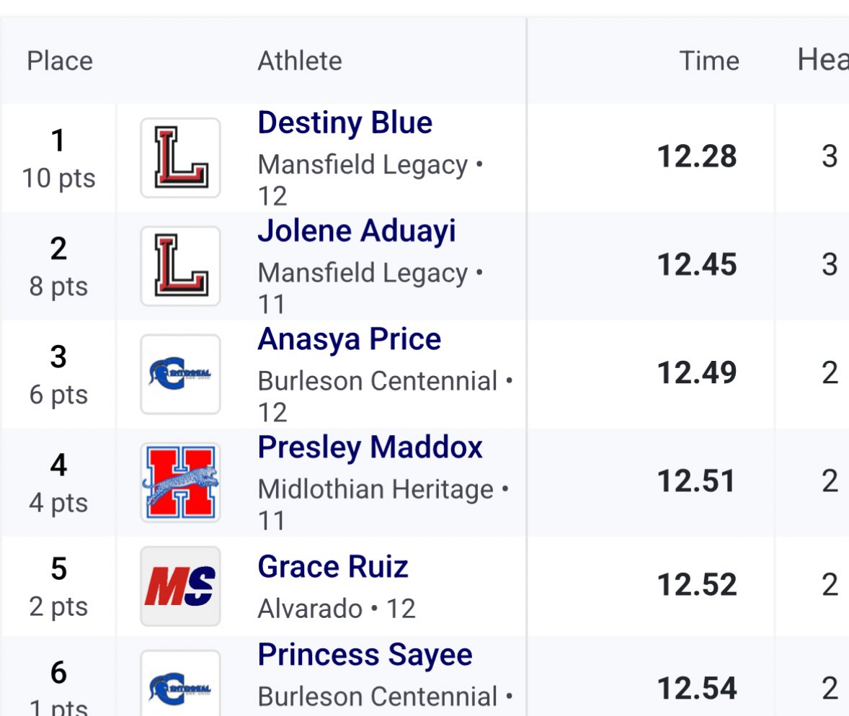Click Anasya Price's Burleson Centennial logo

tap(180, 375)
